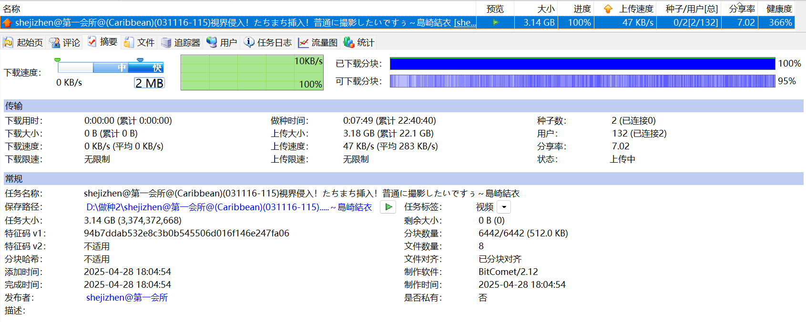Click the 种子数 value 2 (已连接0)
This screenshot has height=322, width=806.
tap(633, 121)
